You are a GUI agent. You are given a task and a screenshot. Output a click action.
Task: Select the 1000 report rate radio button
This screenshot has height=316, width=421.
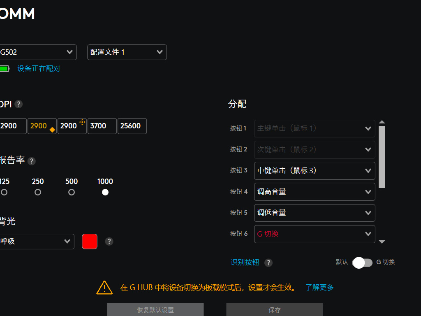pos(105,192)
